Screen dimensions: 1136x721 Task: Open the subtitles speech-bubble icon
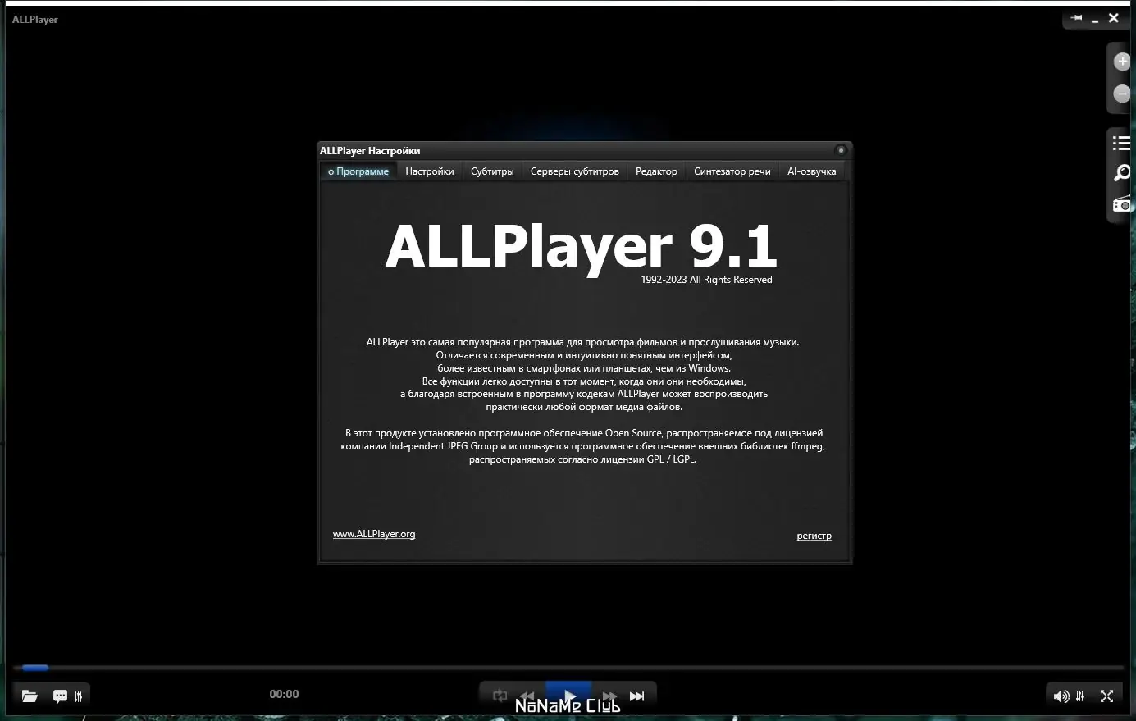point(60,696)
